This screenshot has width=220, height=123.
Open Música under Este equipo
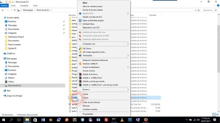click(x=11, y=78)
